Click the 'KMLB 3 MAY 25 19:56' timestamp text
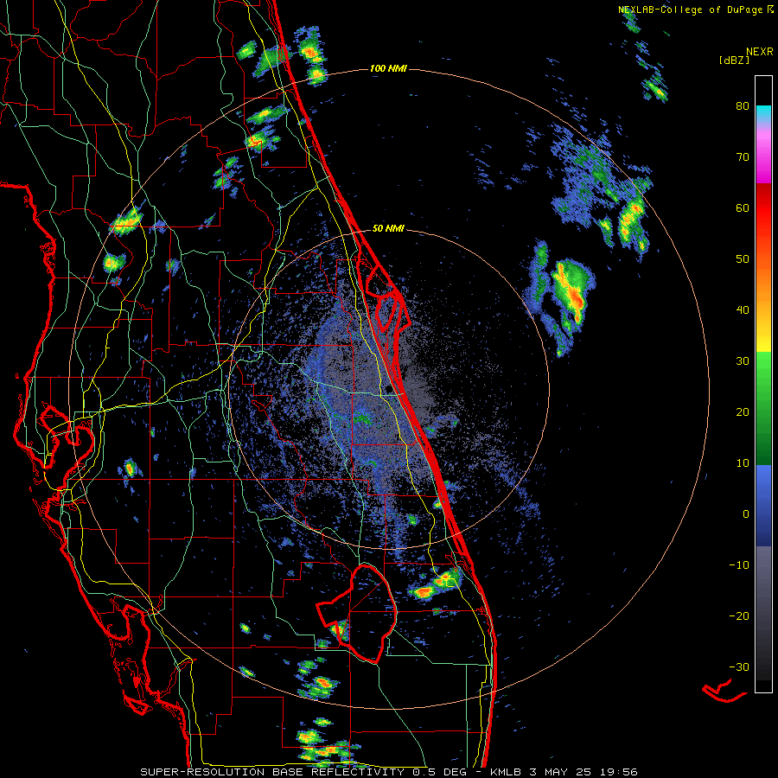The image size is (778, 778). pyautogui.click(x=564, y=772)
